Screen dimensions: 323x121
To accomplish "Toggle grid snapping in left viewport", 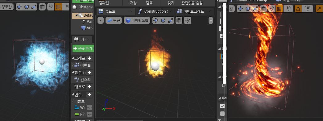I will click(x=58, y=7).
